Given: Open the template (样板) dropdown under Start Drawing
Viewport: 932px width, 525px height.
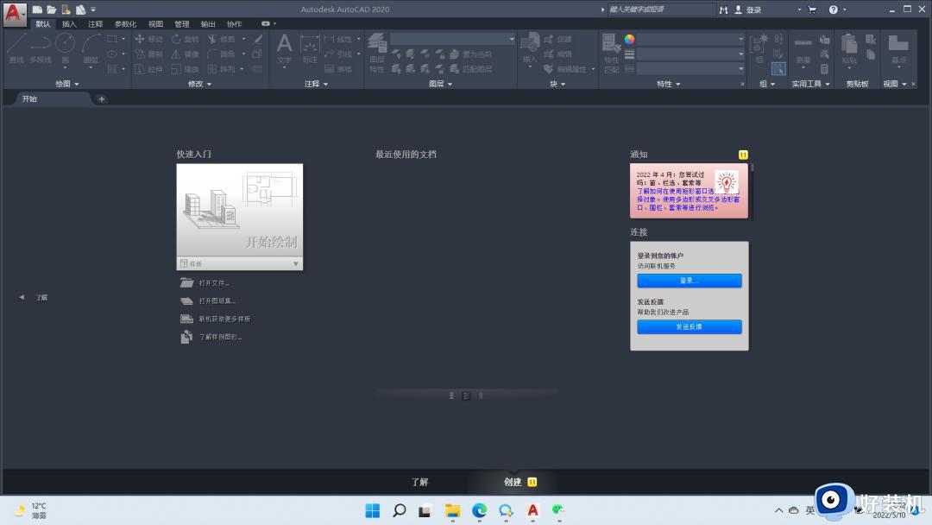Looking at the screenshot, I should coord(295,263).
